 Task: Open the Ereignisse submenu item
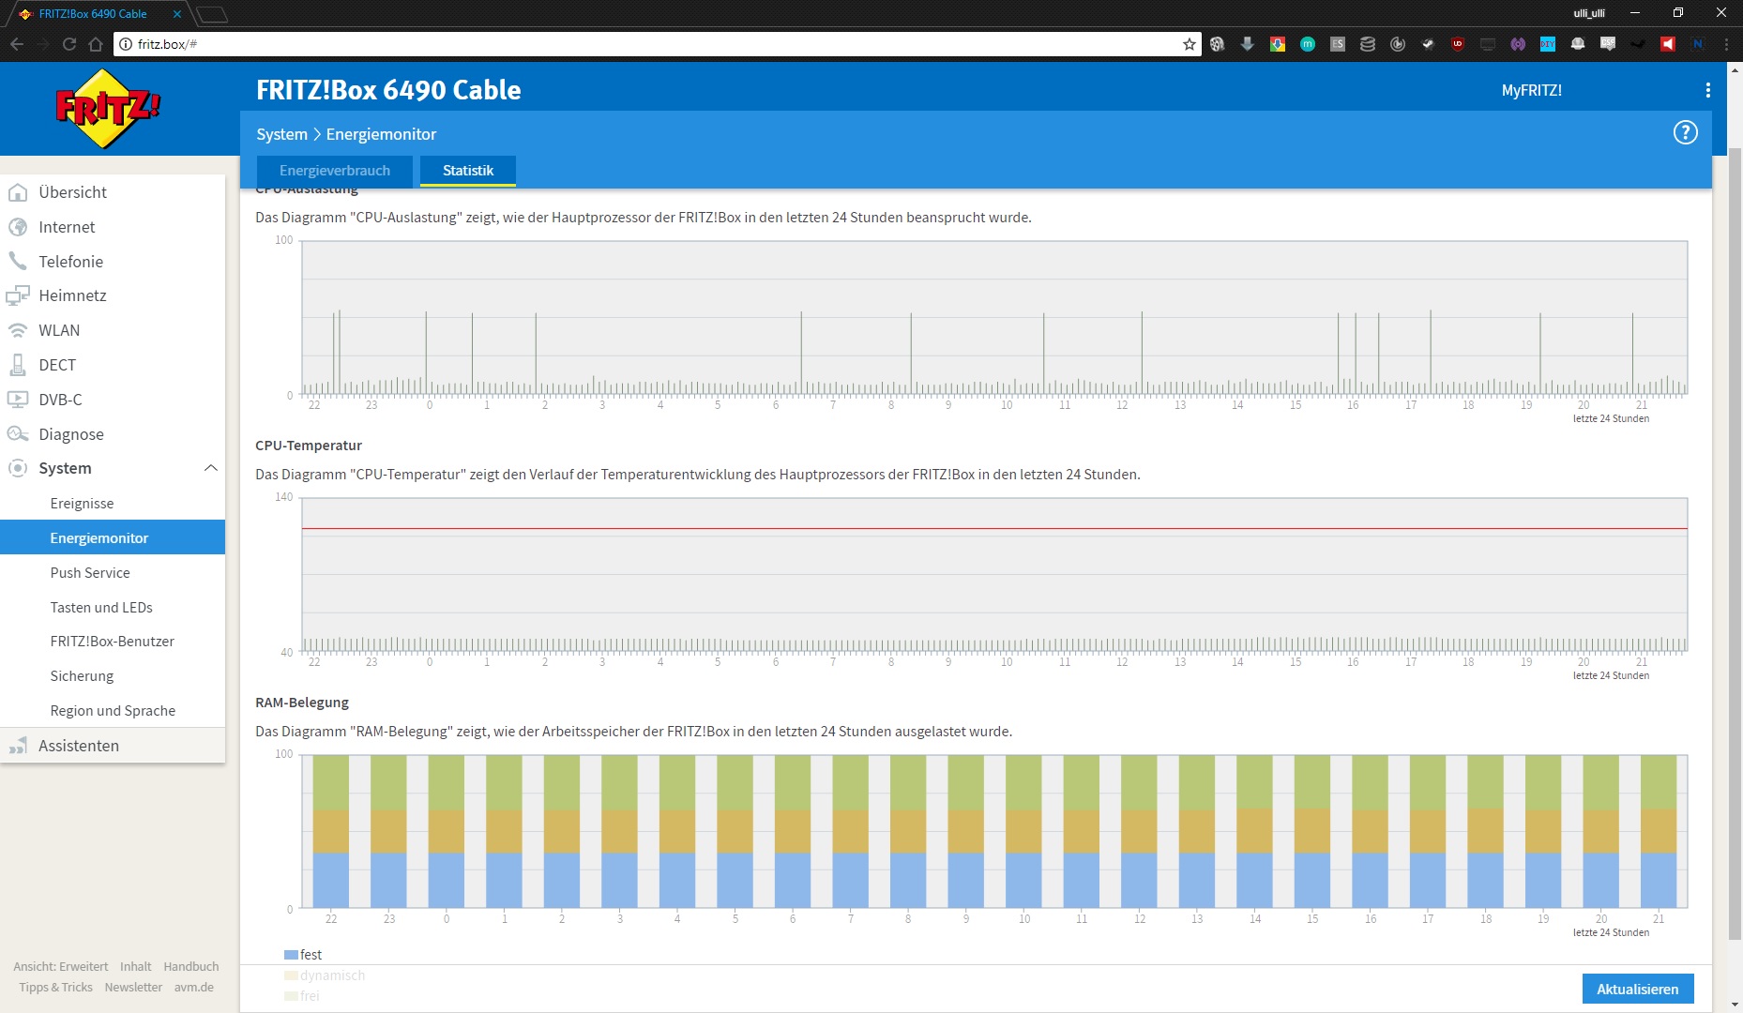pyautogui.click(x=82, y=504)
